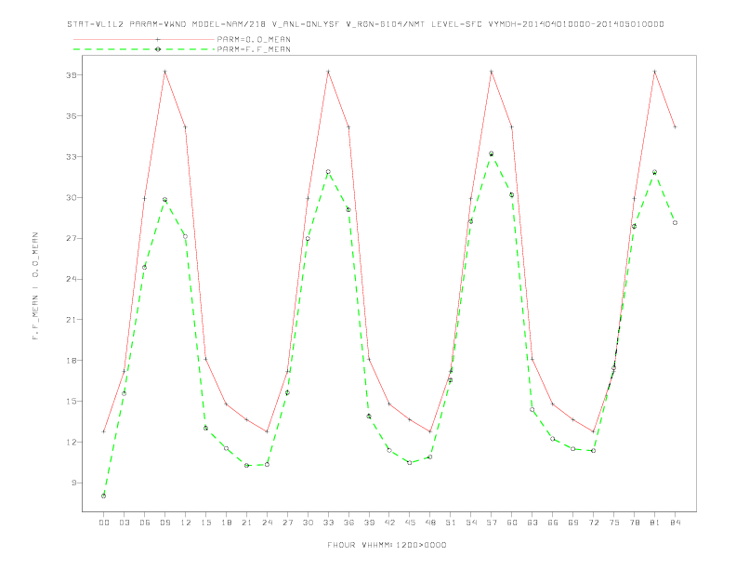Click x-axis forecast hour label 57

[492, 523]
